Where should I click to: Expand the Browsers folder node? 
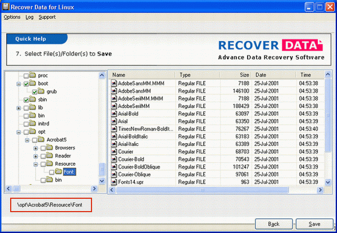pos(36,148)
